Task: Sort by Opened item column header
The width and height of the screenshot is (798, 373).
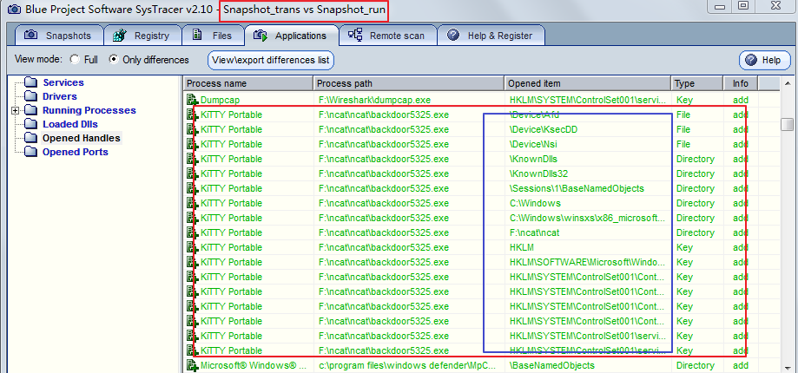Action: 588,83
